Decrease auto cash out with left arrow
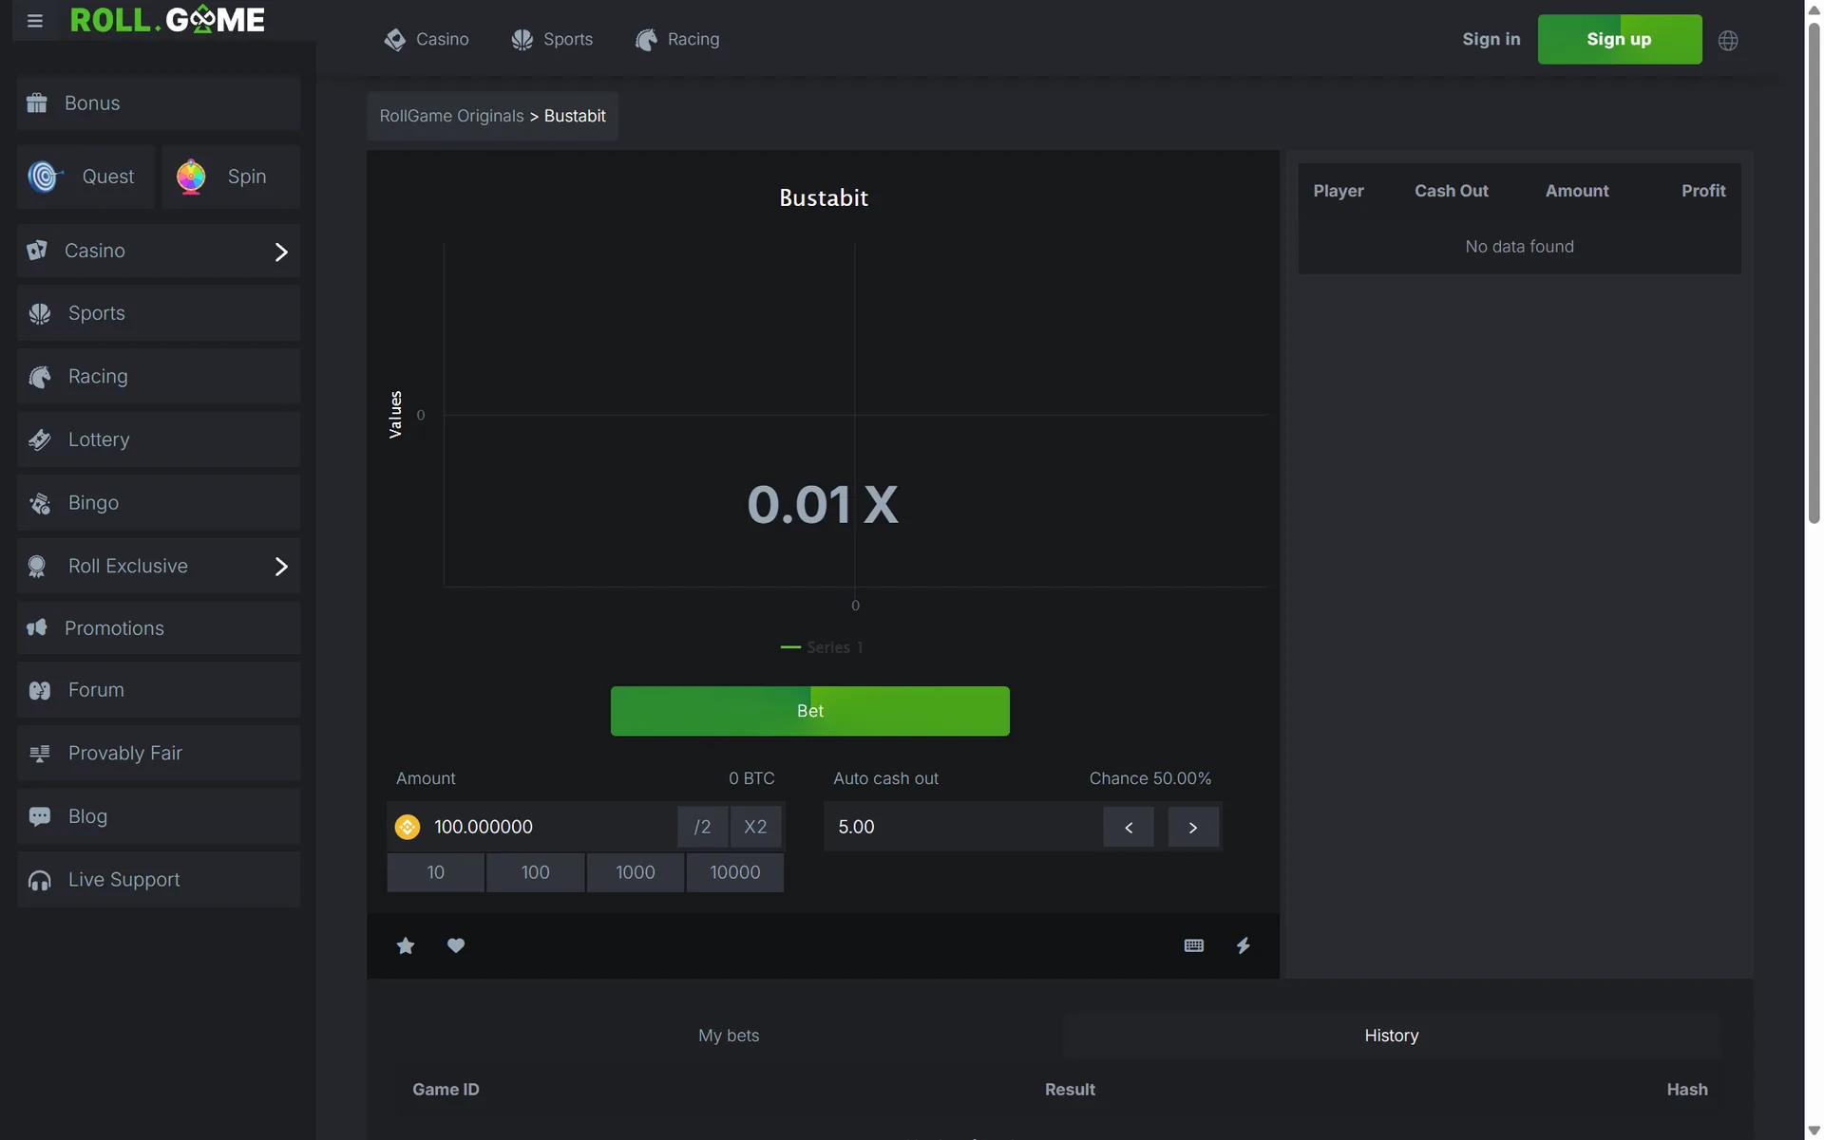Screen dimensions: 1824x1140 point(1129,827)
